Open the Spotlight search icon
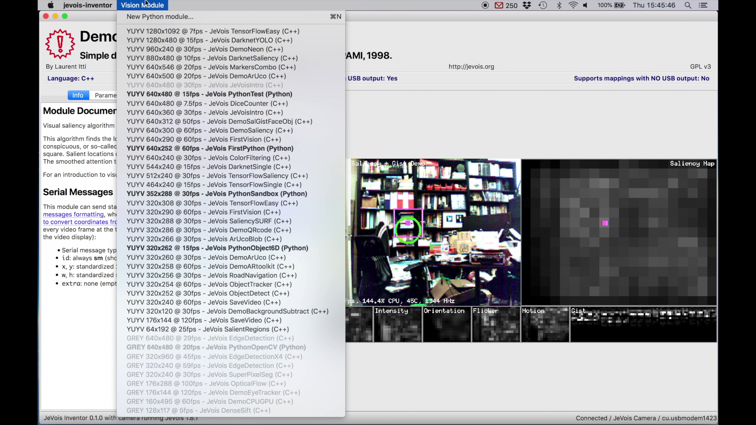This screenshot has width=756, height=425. point(688,5)
